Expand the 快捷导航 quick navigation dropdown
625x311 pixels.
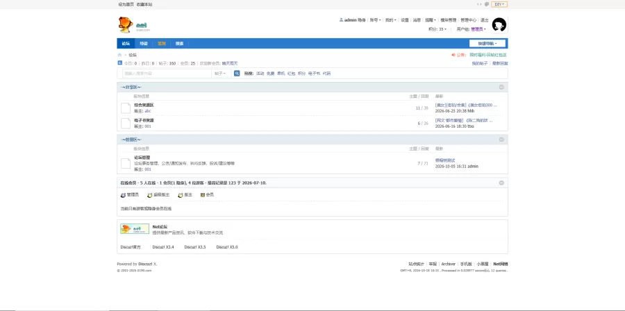[x=487, y=44]
